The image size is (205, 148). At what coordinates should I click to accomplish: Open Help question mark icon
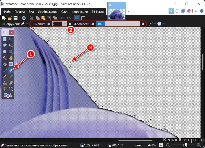pos(202,11)
